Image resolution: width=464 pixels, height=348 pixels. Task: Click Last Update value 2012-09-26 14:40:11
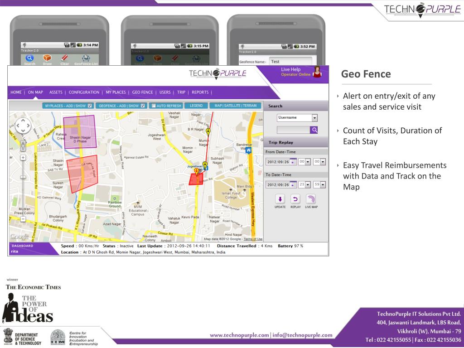pos(188,246)
